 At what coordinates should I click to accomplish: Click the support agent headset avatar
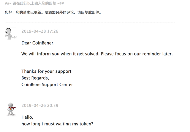coord(11,34)
